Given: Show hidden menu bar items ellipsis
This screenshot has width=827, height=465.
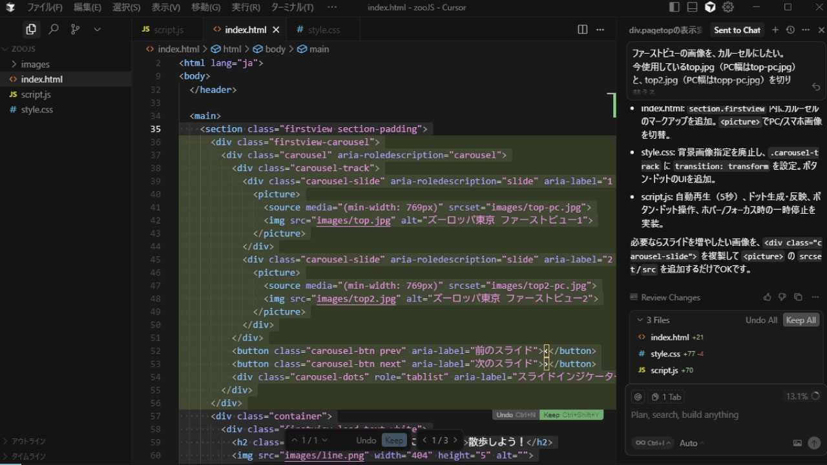Looking at the screenshot, I should (x=332, y=7).
